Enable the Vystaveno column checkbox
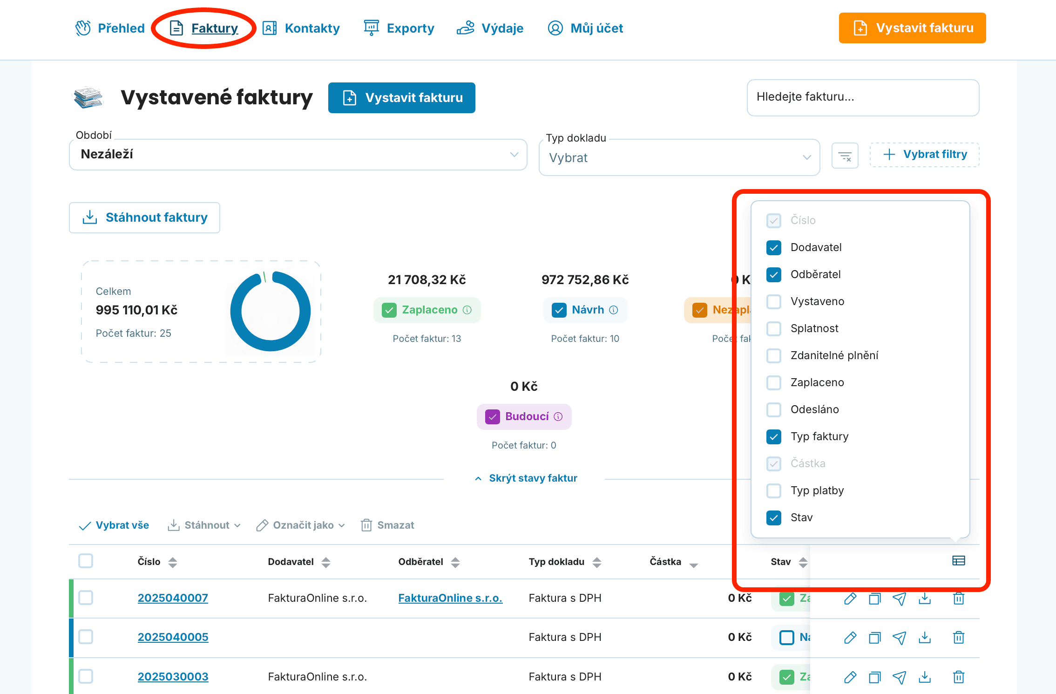The image size is (1056, 694). [x=774, y=301]
